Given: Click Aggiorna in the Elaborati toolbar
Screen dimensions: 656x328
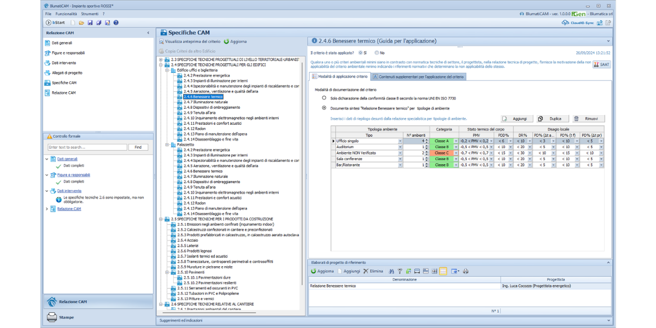Looking at the screenshot, I should [x=322, y=271].
